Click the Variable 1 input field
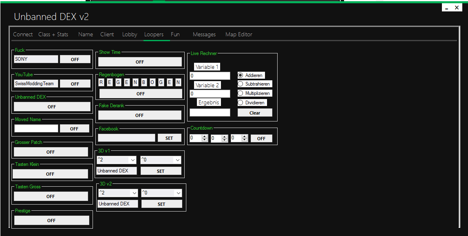Screen dimensions: 468x236 tap(210, 76)
